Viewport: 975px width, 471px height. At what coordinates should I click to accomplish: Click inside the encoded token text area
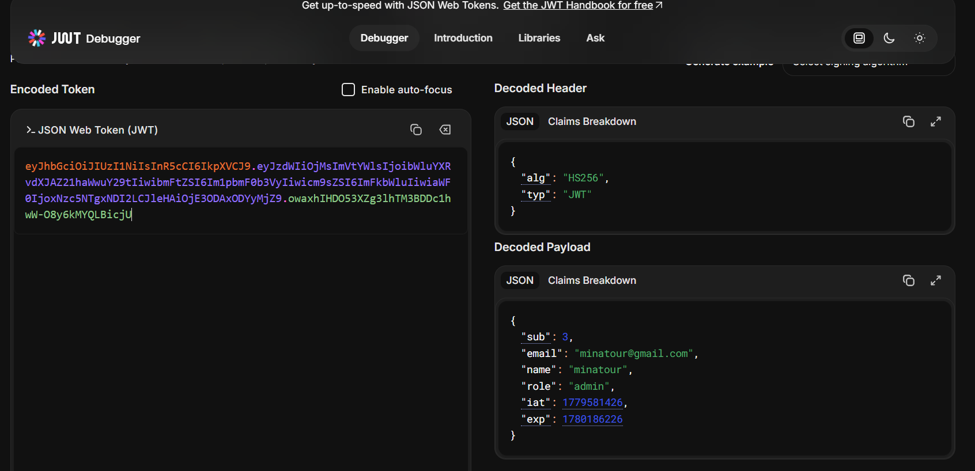pos(241,191)
